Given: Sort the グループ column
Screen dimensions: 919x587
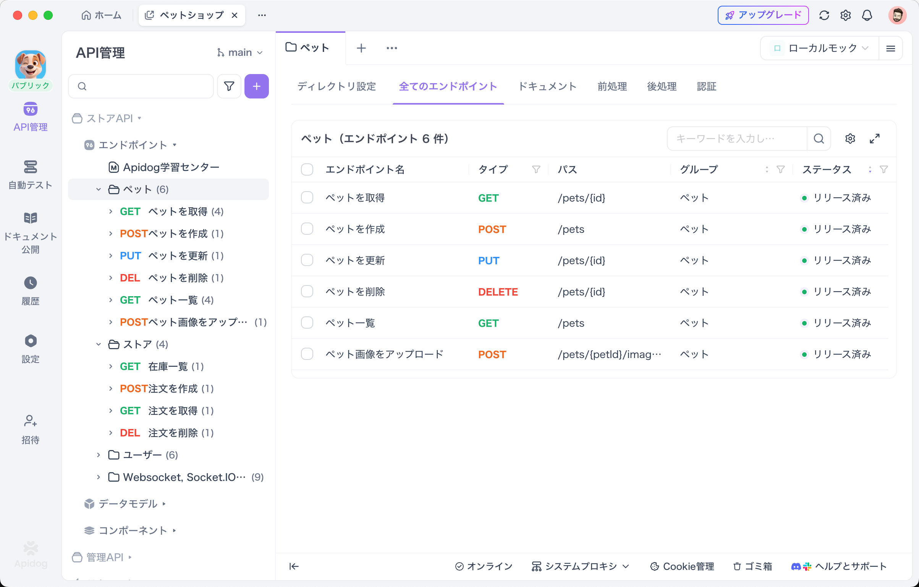Looking at the screenshot, I should (767, 169).
